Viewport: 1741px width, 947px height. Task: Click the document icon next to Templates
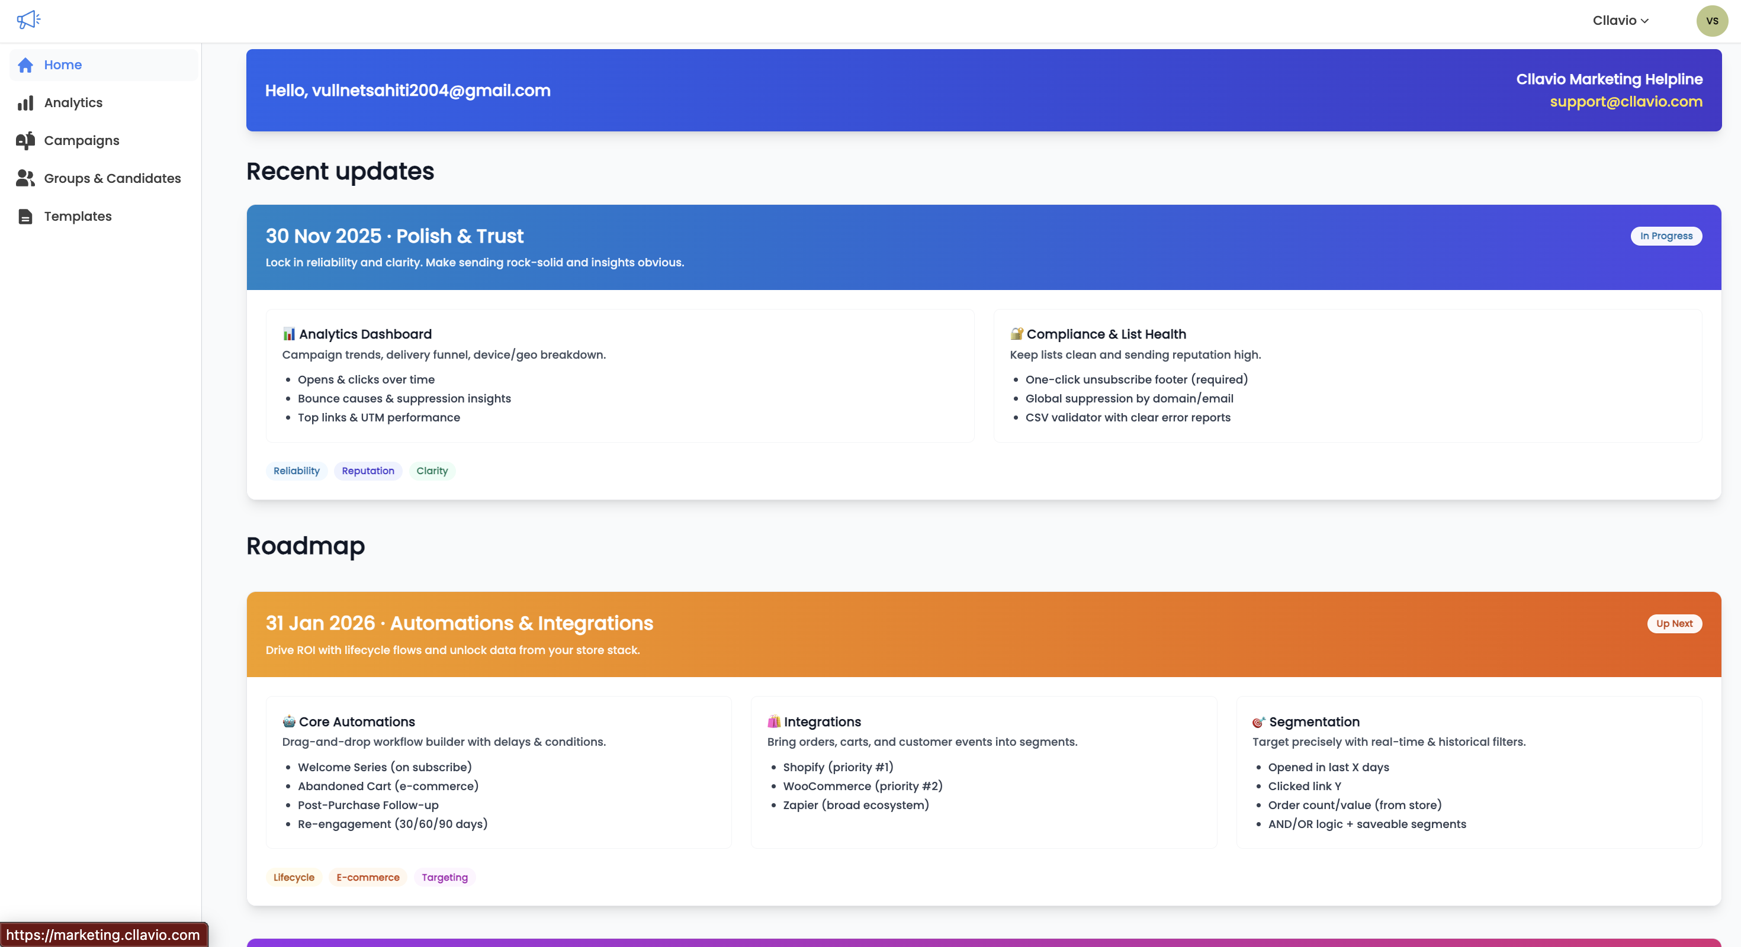pos(25,216)
